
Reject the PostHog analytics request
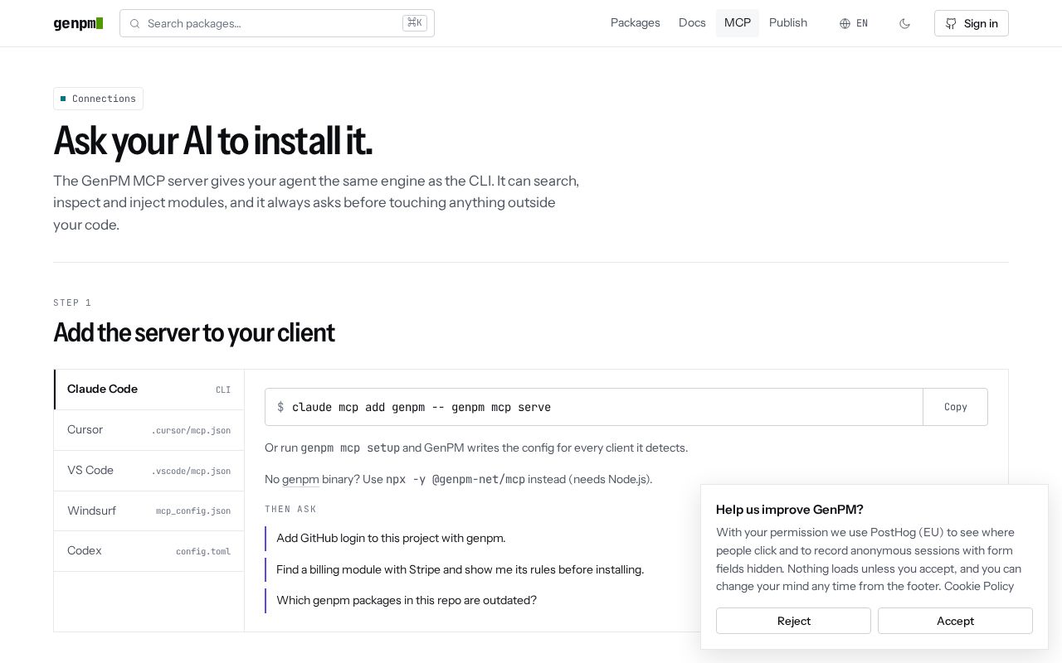pyautogui.click(x=793, y=621)
